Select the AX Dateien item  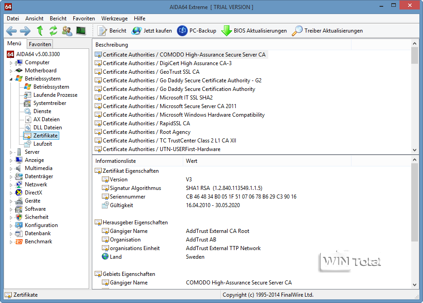point(47,119)
